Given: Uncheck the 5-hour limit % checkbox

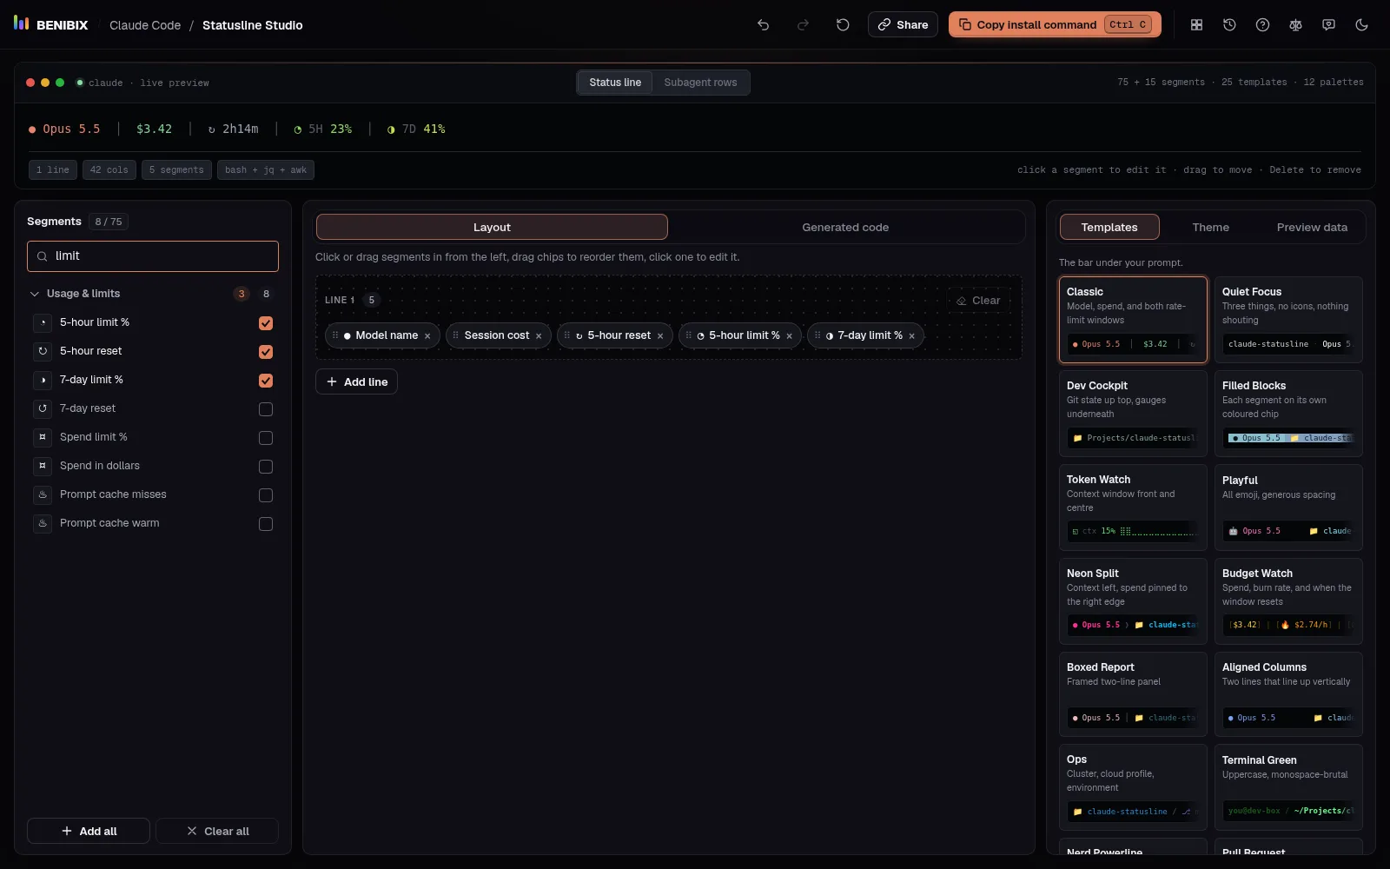Looking at the screenshot, I should click(x=266, y=323).
